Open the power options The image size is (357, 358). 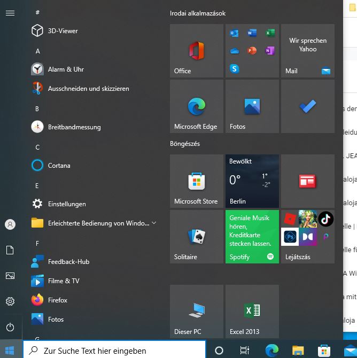tap(10, 327)
